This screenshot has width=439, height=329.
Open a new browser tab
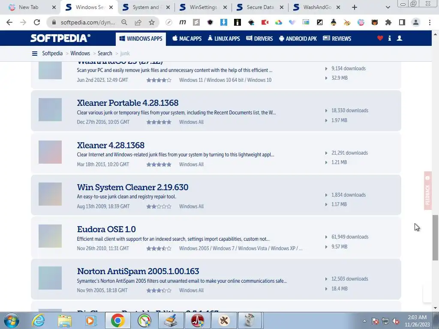355,7
